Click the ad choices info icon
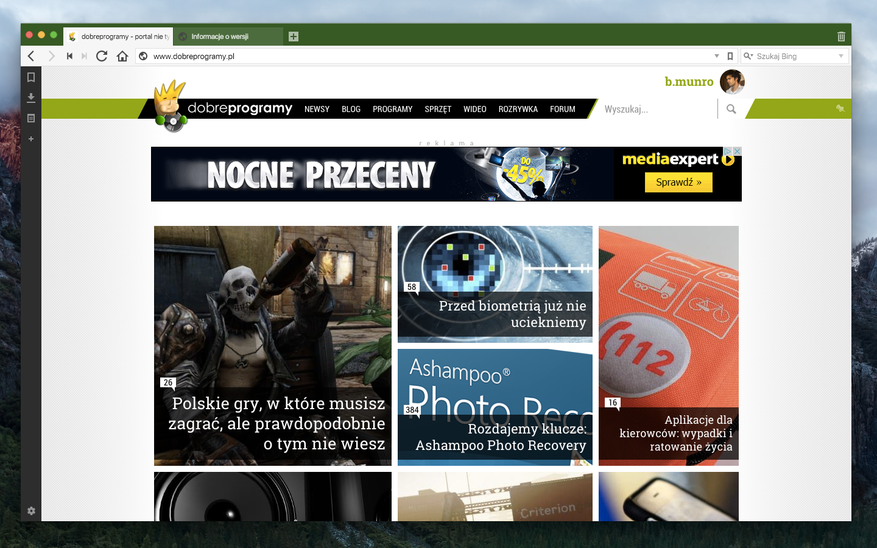 pos(728,151)
